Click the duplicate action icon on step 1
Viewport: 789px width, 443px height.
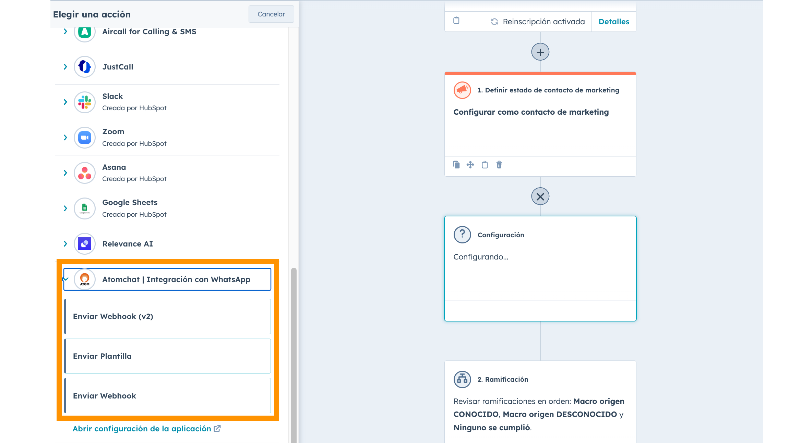(x=456, y=165)
